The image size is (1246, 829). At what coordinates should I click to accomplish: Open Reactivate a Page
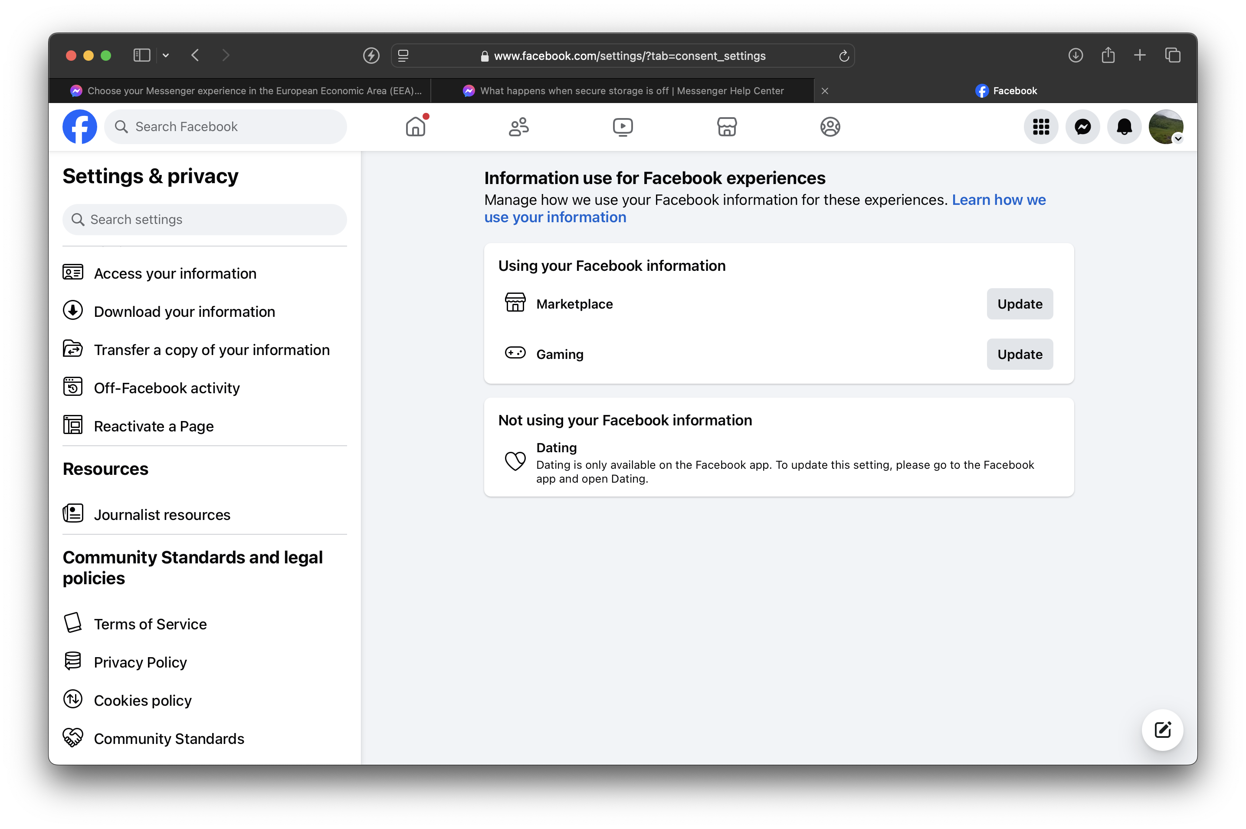click(x=204, y=426)
